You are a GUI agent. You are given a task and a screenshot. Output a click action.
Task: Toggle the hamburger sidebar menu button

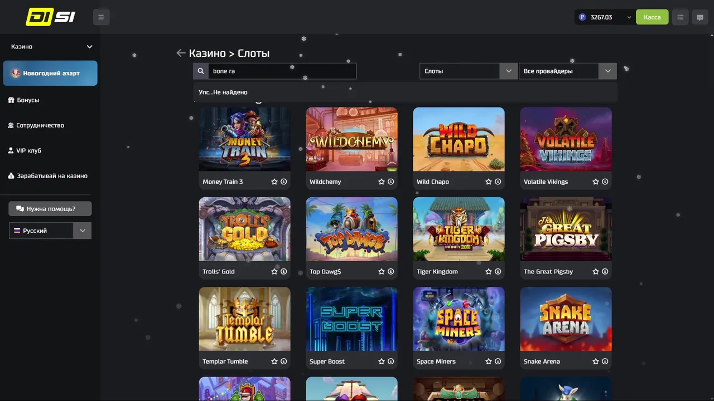point(101,17)
